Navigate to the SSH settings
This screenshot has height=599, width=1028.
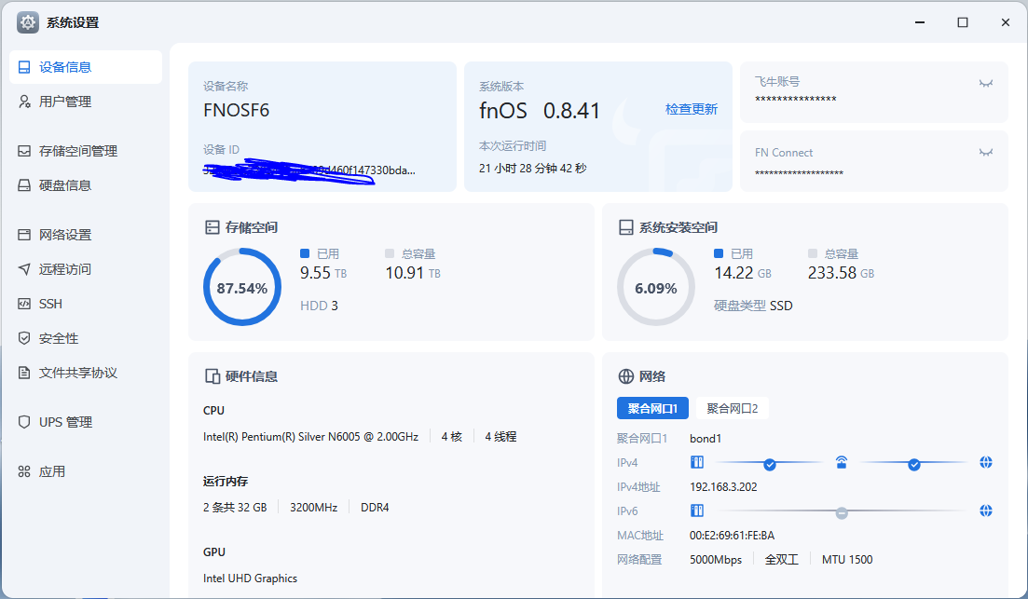[85, 304]
